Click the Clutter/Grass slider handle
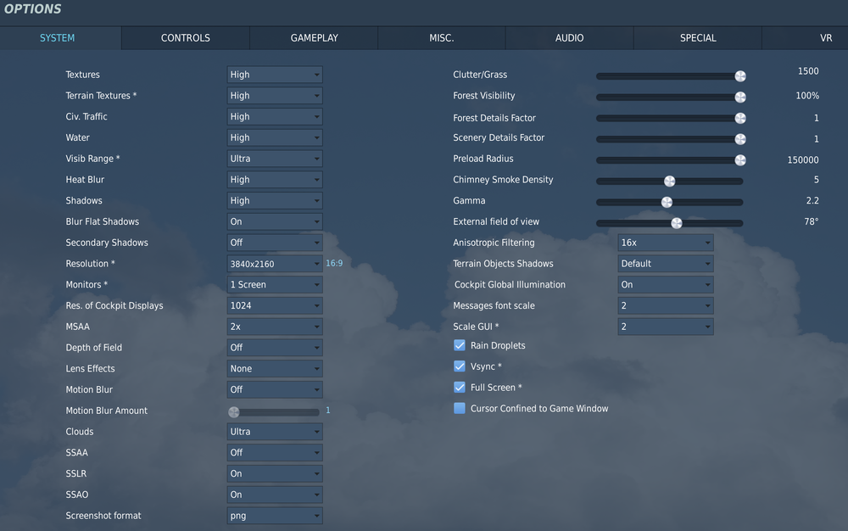This screenshot has height=531, width=848. click(740, 76)
